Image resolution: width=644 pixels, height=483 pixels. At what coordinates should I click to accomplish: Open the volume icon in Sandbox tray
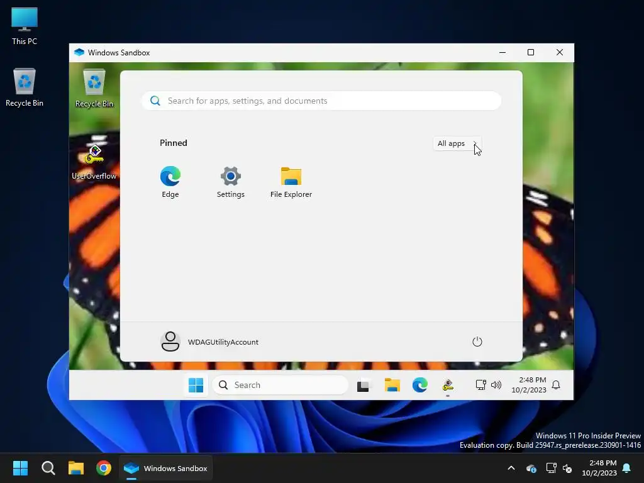(496, 385)
